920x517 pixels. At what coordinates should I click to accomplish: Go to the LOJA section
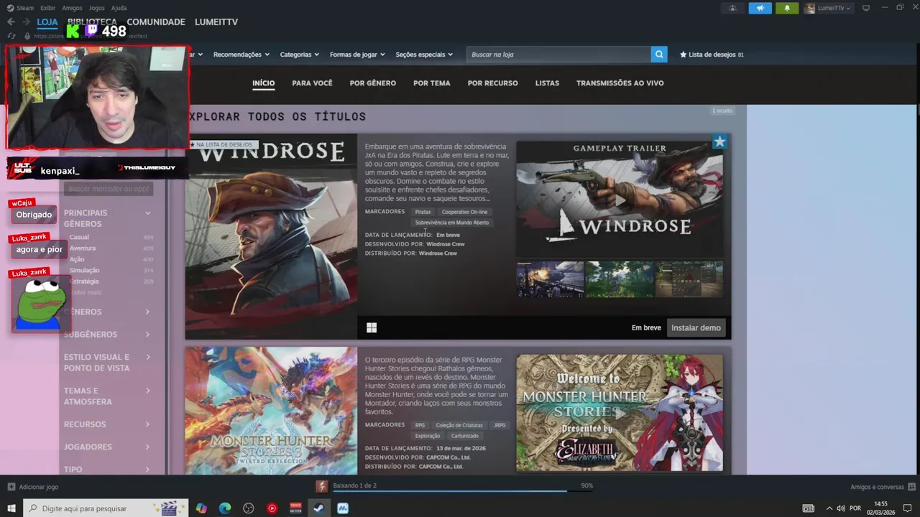pos(47,22)
